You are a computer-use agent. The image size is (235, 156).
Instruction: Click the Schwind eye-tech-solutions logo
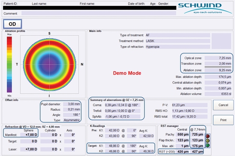click(205, 9)
